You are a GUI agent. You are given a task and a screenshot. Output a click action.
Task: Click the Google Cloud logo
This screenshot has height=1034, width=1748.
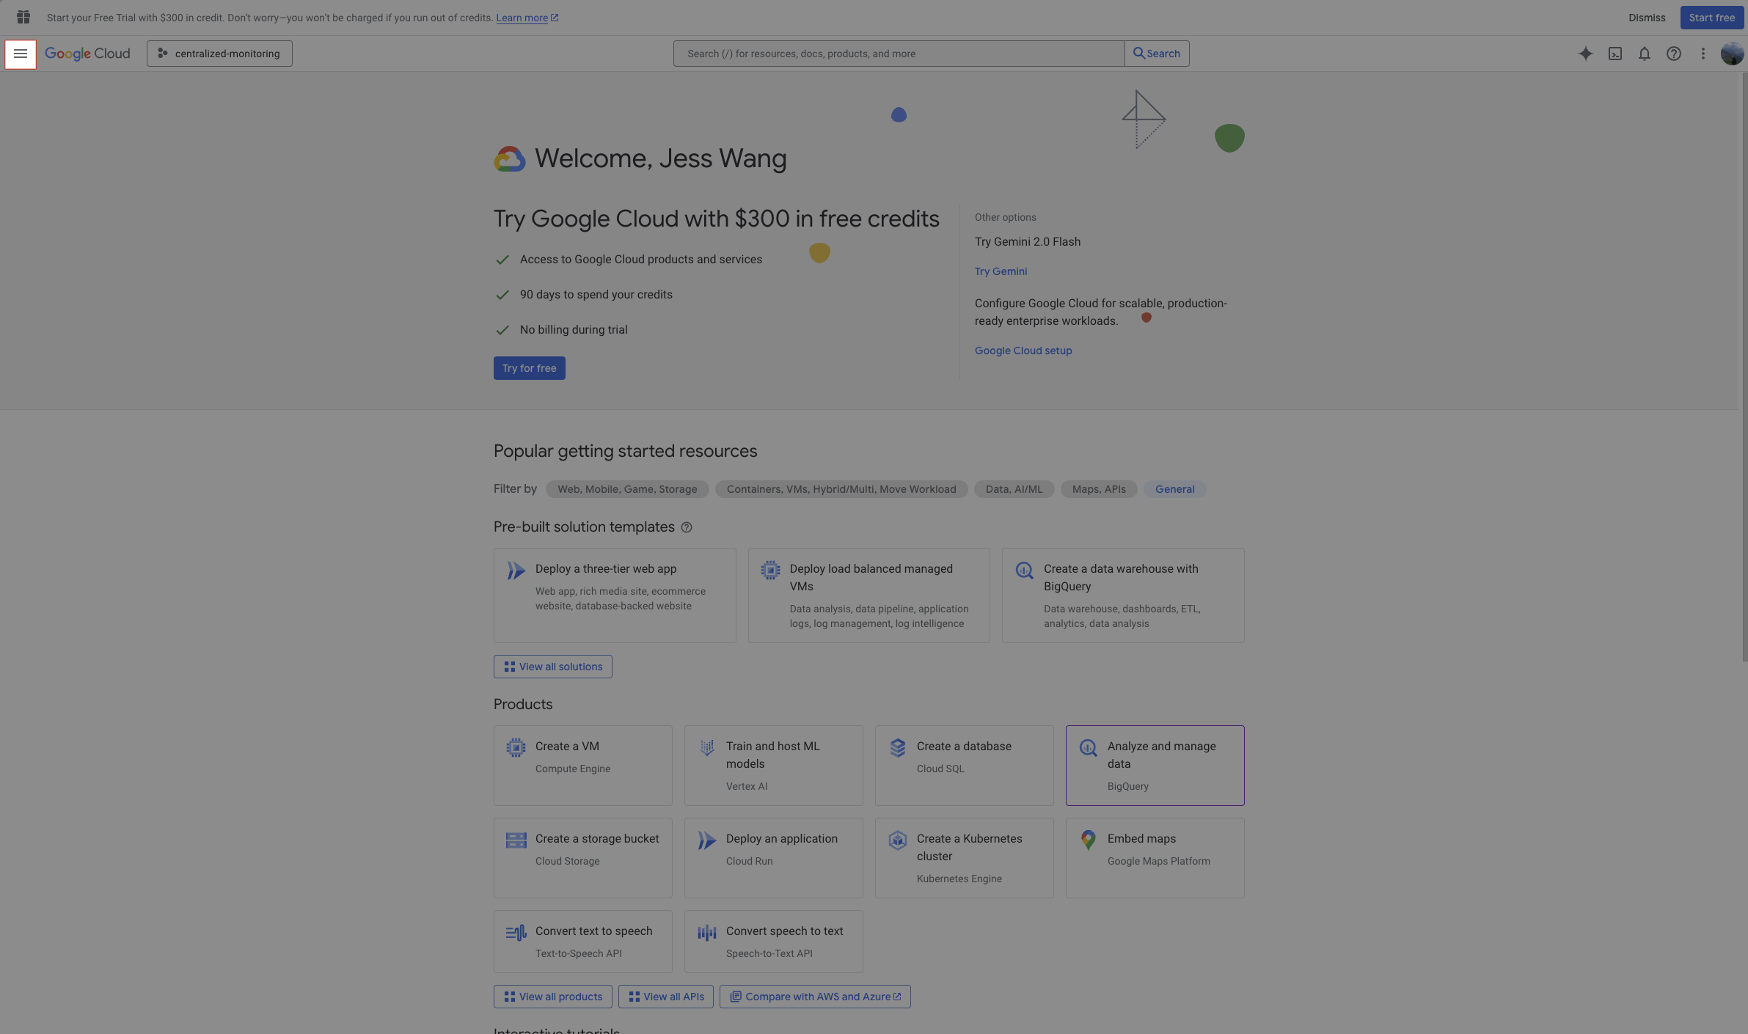click(87, 54)
